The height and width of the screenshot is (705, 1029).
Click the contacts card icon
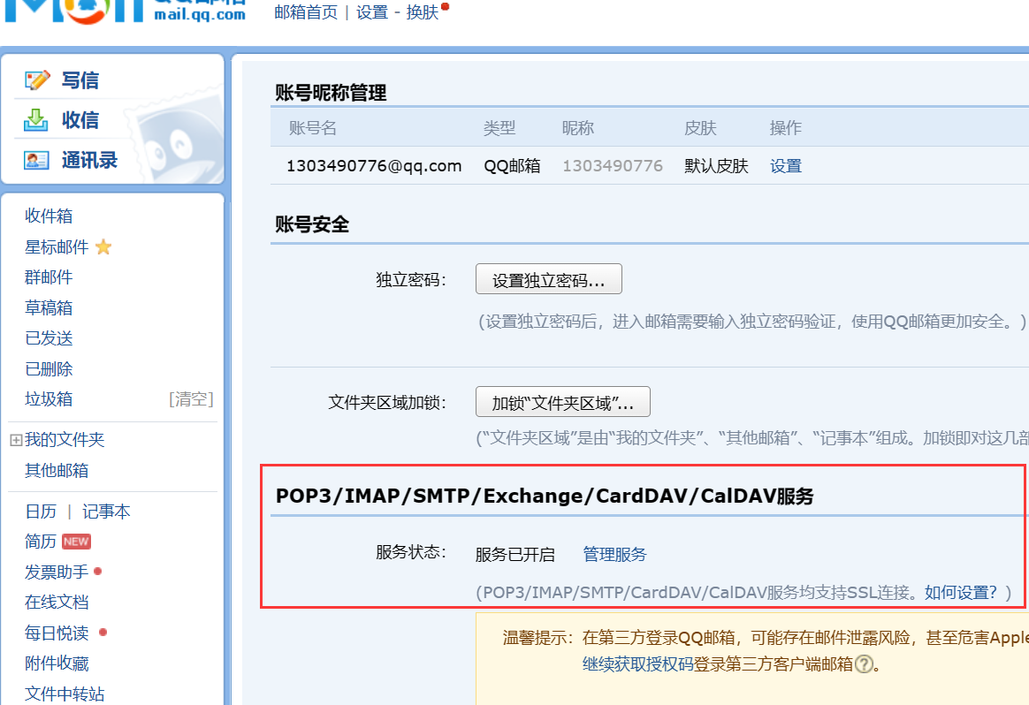(x=36, y=160)
